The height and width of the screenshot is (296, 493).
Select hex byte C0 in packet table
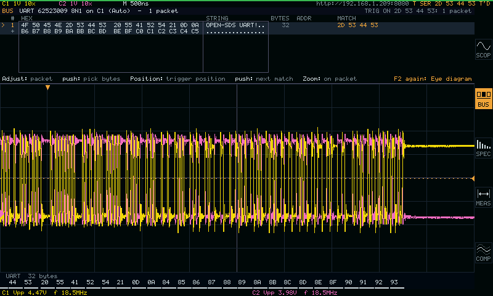pyautogui.click(x=139, y=31)
